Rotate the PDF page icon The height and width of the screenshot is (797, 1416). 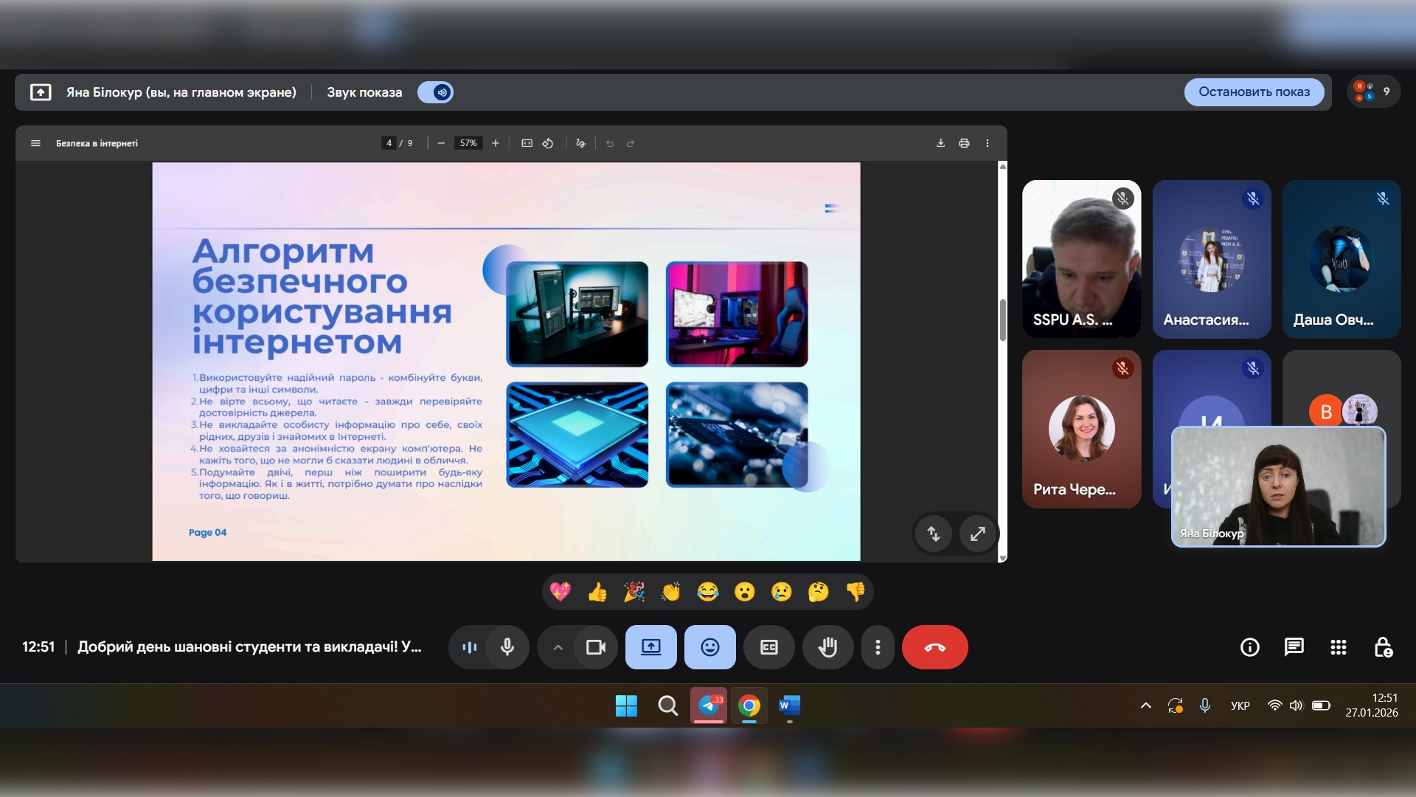point(548,143)
